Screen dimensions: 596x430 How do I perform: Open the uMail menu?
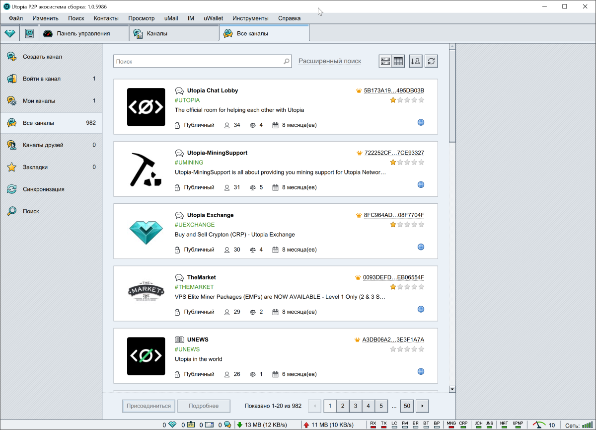(x=171, y=18)
